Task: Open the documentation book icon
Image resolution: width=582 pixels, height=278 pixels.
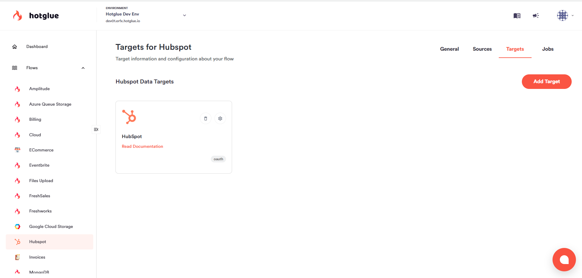Action: pos(517,15)
